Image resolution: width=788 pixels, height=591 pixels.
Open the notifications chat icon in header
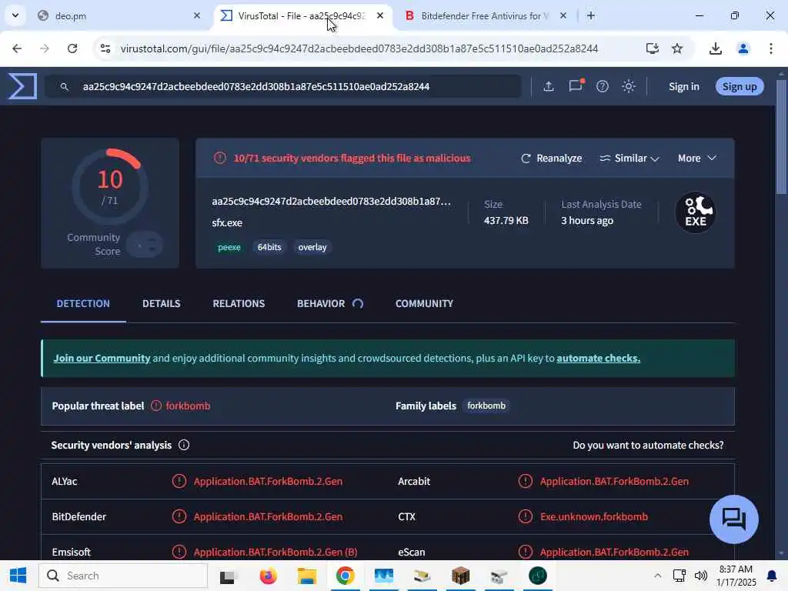pos(576,86)
